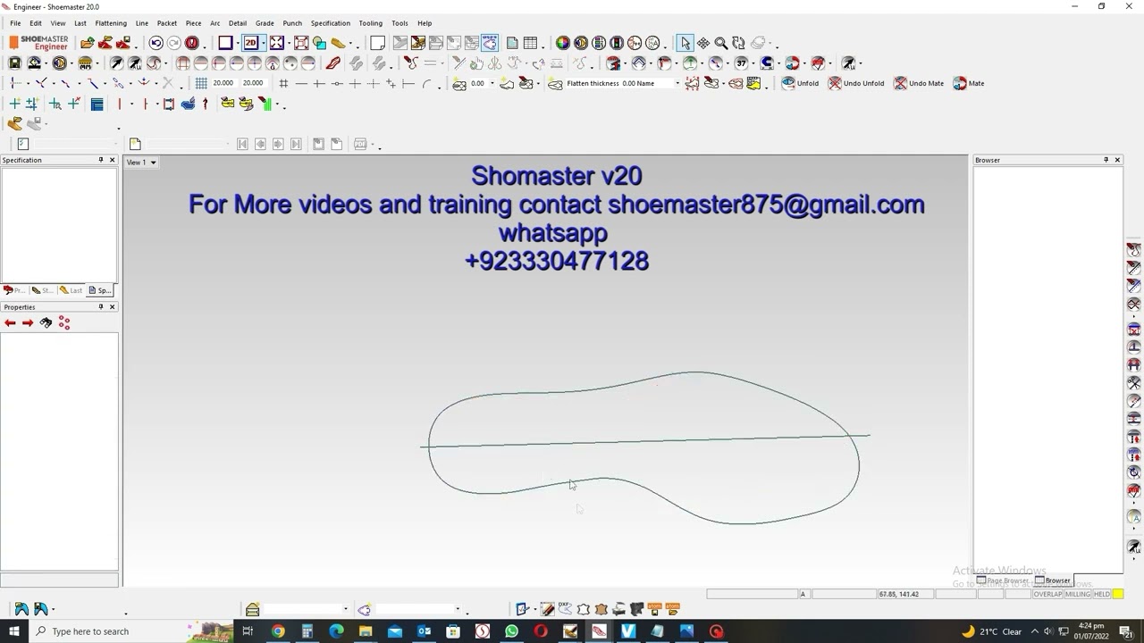This screenshot has height=643, width=1144.
Task: Click the number 37 grading icon
Action: 741,63
